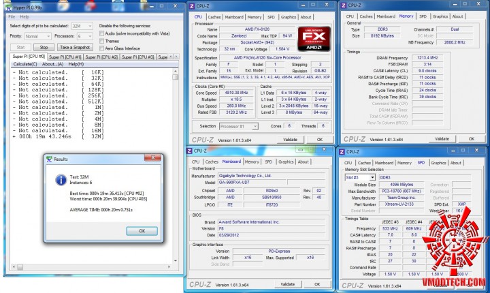Click the BIOS Date 03/29/2012 field
The width and height of the screenshot is (490, 293).
coord(272,235)
